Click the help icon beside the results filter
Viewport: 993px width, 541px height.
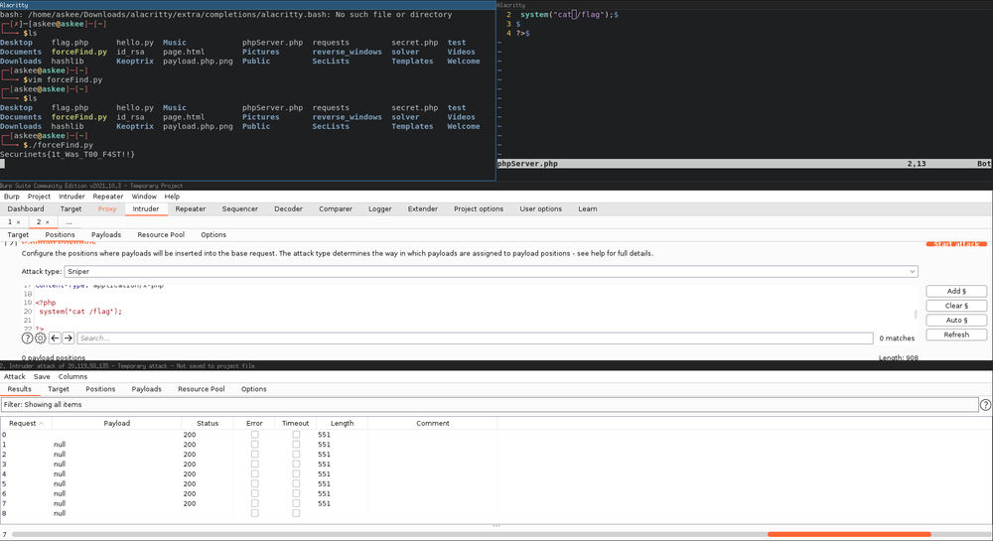point(985,404)
